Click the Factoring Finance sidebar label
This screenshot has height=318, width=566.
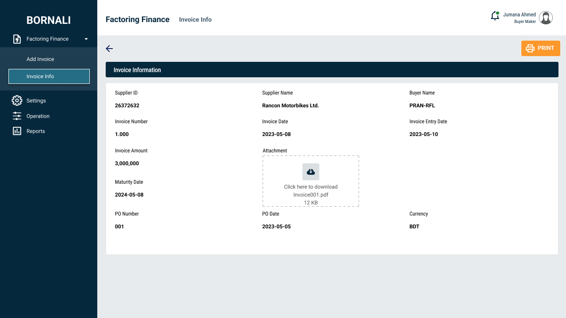47,39
